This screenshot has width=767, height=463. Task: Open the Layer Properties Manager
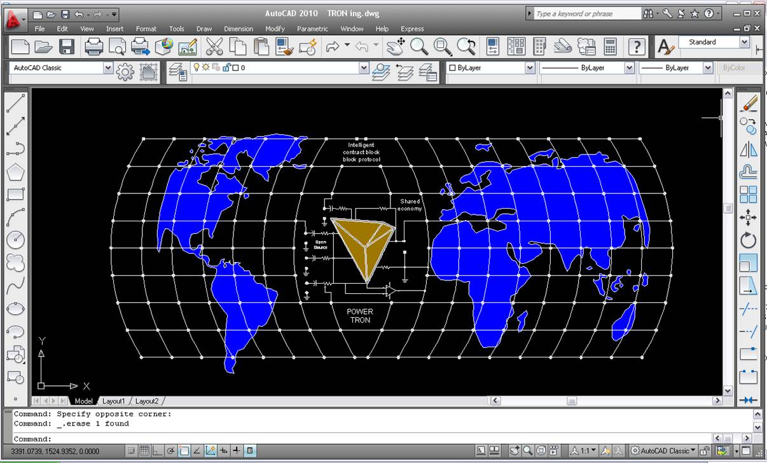(179, 72)
